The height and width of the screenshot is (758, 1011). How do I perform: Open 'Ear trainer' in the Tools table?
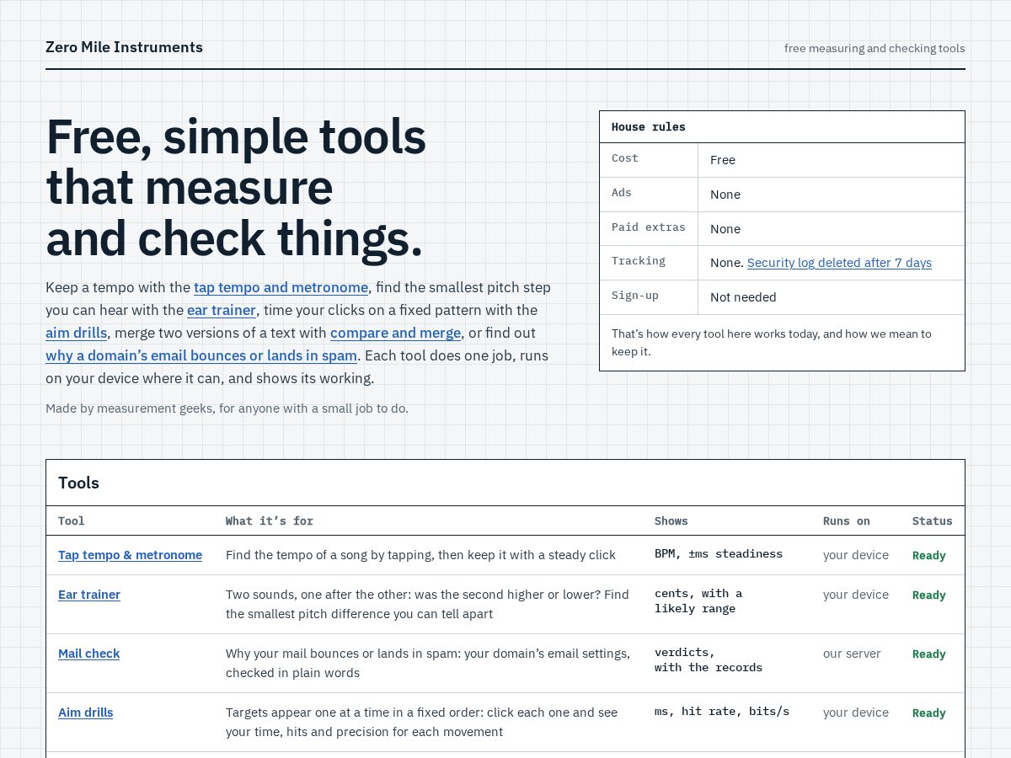click(89, 595)
